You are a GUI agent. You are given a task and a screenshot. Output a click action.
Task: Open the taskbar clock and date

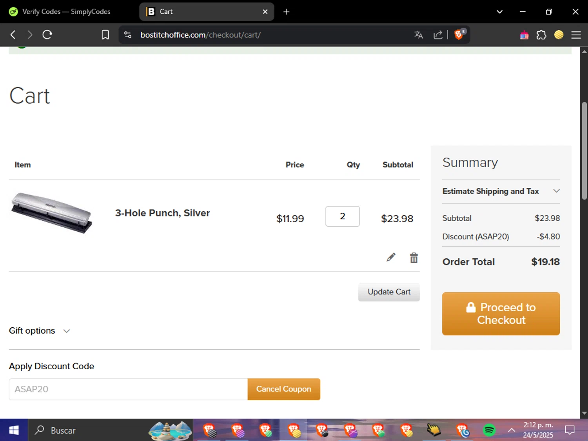[538, 430]
